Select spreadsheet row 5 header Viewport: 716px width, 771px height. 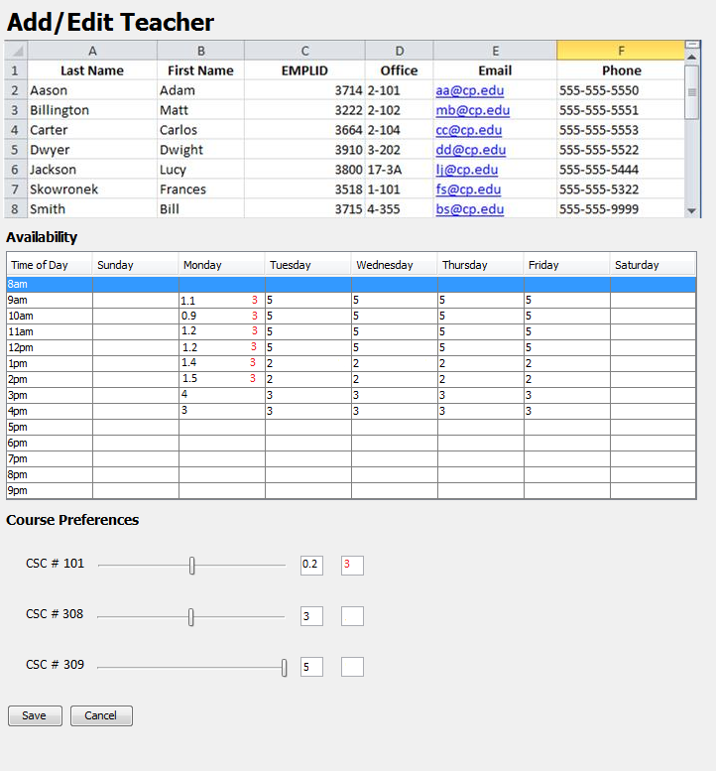tap(16, 150)
